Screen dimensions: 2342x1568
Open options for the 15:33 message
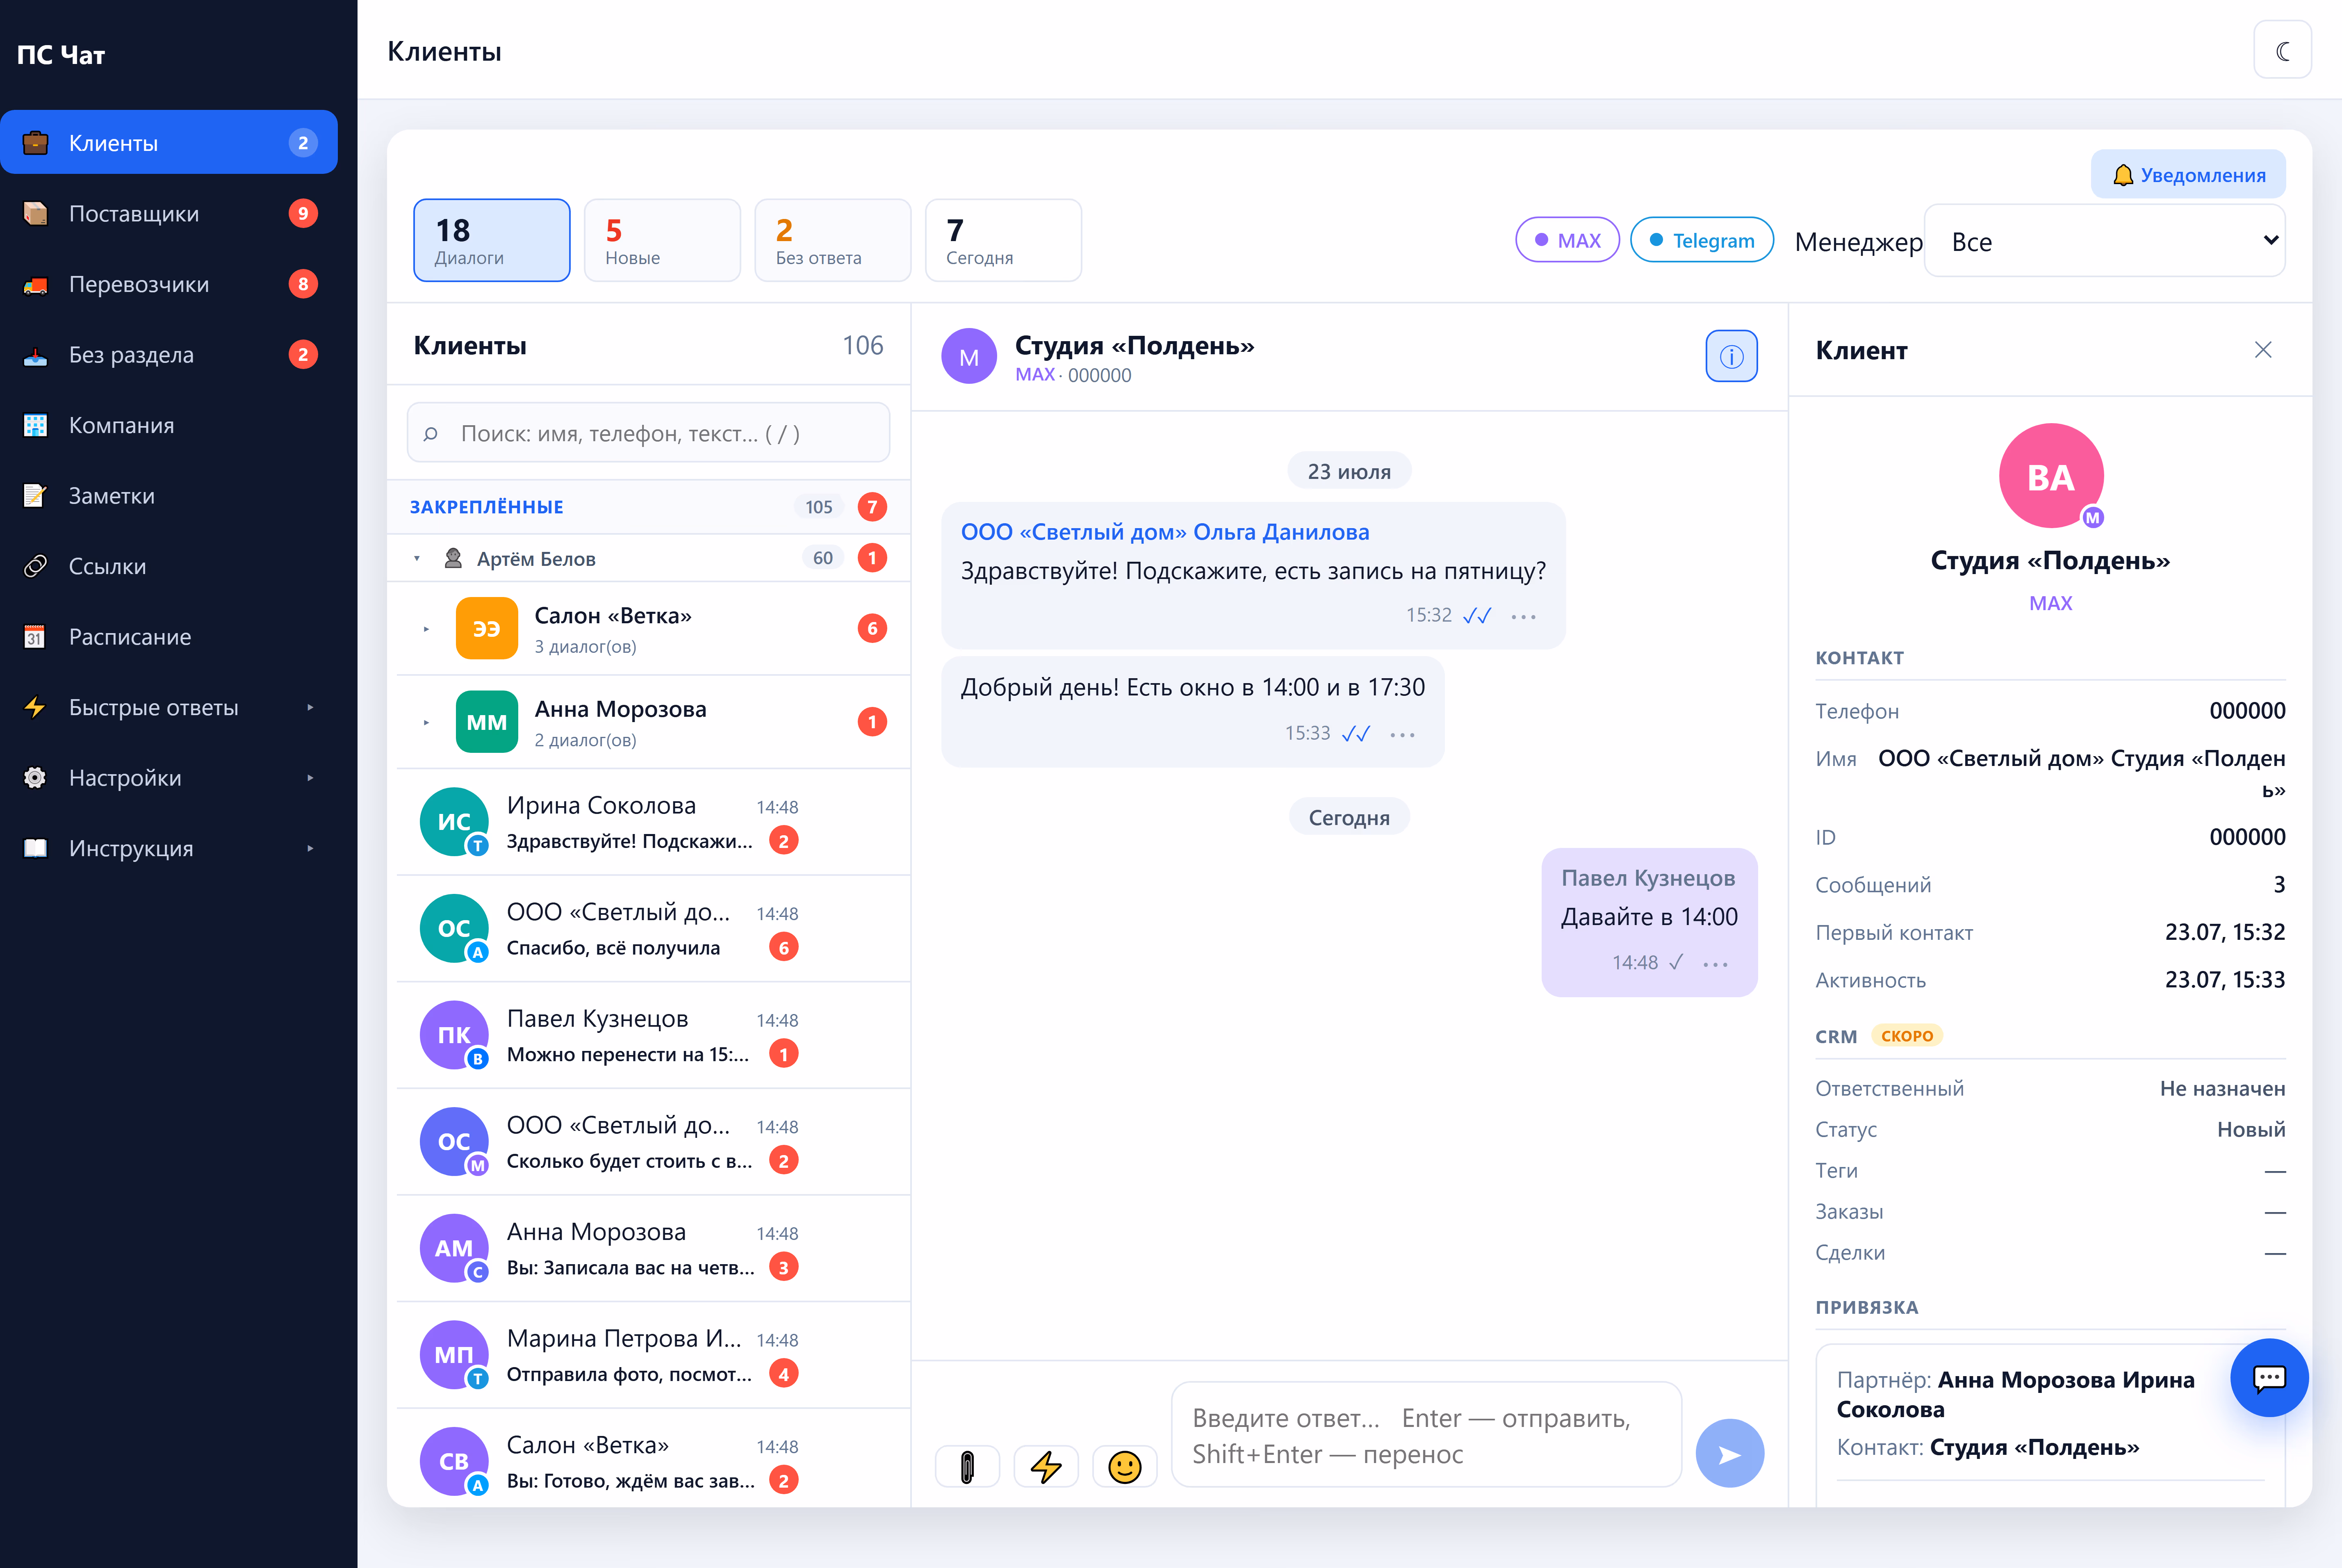[x=1402, y=735]
